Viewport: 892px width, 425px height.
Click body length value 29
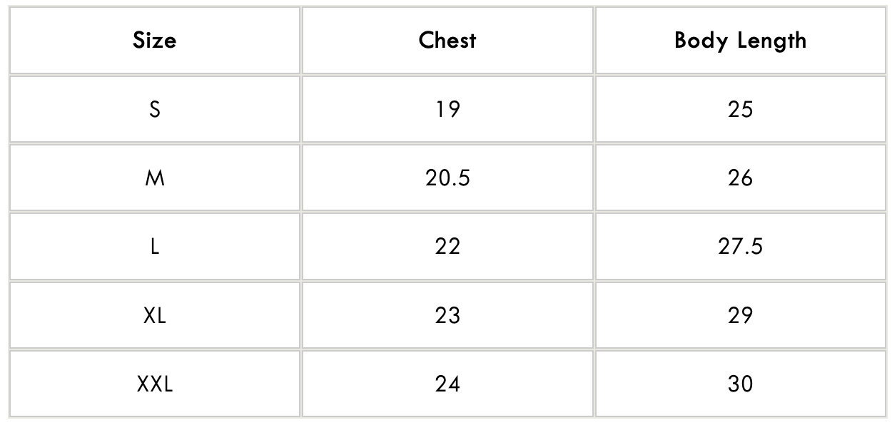click(x=740, y=315)
